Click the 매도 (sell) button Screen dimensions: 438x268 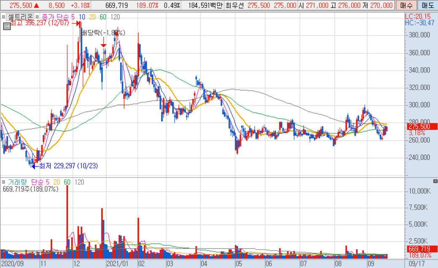427,5
